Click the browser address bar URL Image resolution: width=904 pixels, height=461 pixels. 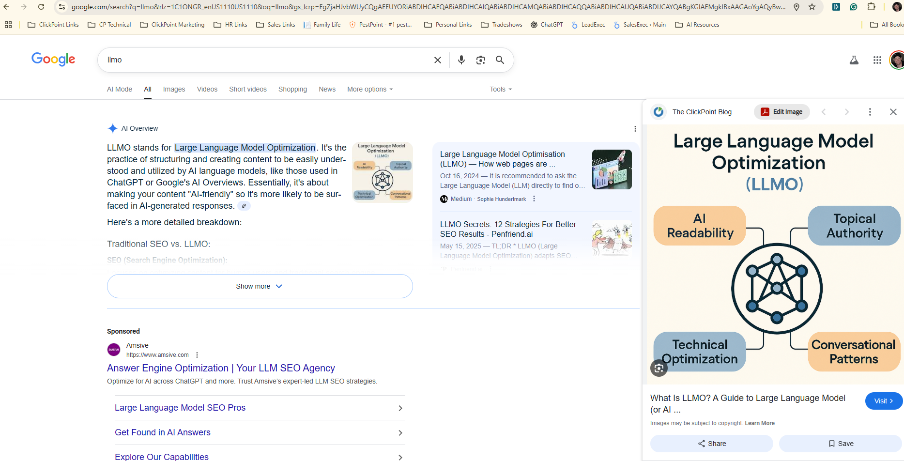coord(428,7)
